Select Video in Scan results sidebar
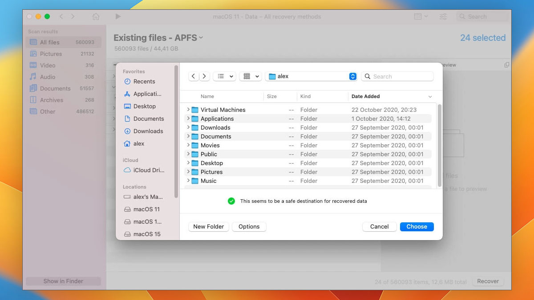Image resolution: width=534 pixels, height=300 pixels. point(63,65)
